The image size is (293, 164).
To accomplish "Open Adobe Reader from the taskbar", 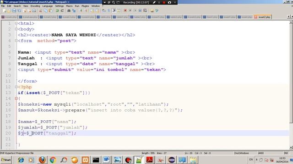I will pos(150,160).
